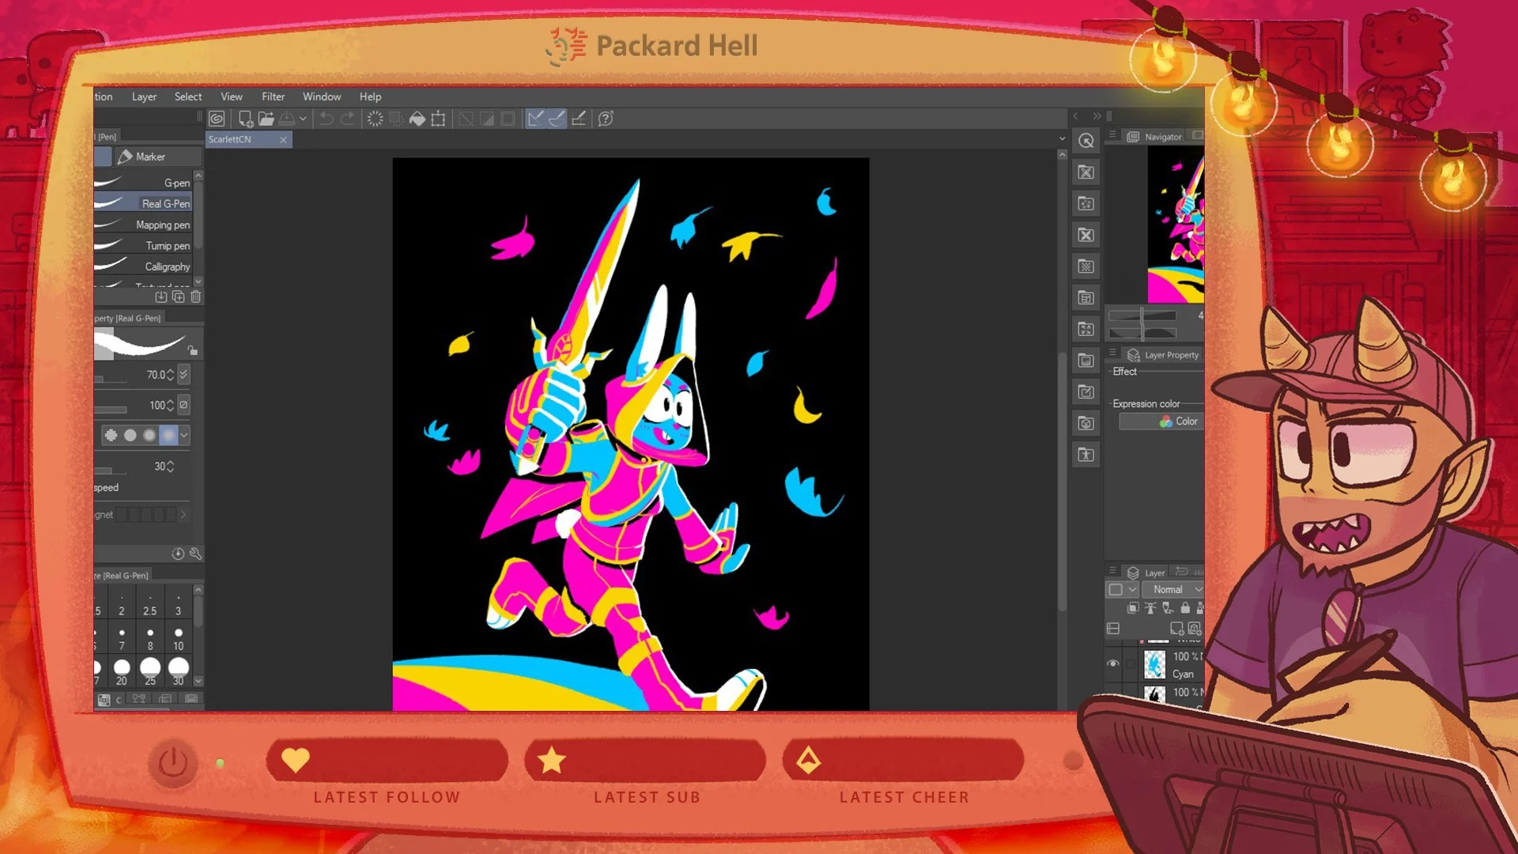Expand the anti-aliasing options arrow
The image size is (1518, 854).
coord(184,435)
